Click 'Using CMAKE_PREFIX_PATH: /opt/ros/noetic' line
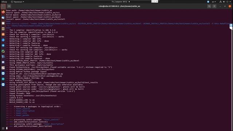Screen dimensions: 233x131 [29, 63]
